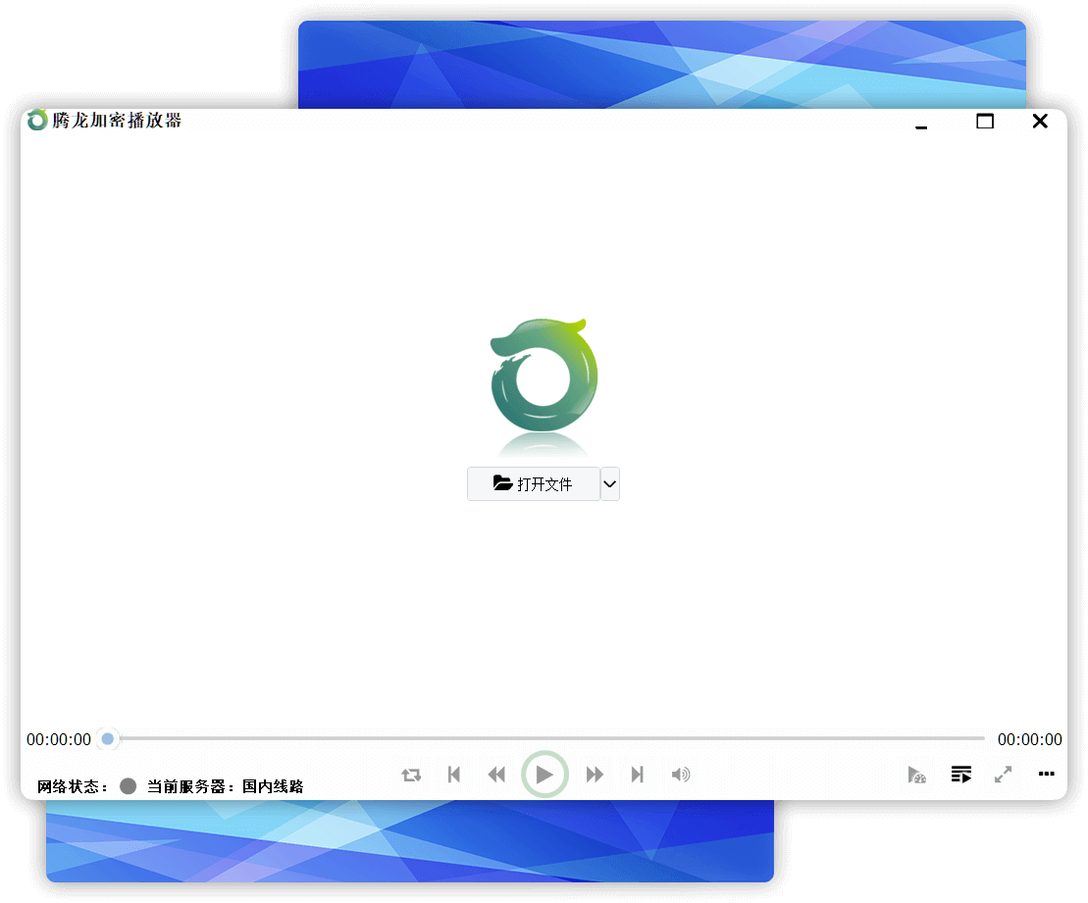Click the elapsed time 00:00:00 at left

(59, 739)
